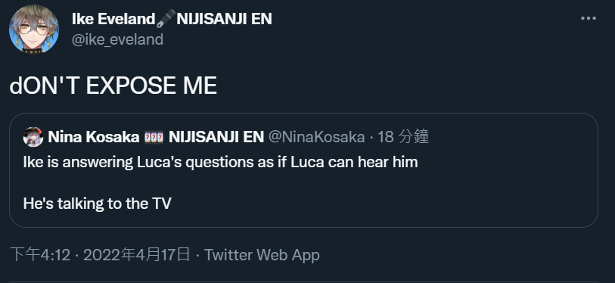Click the 下午4:12 tweet time
This screenshot has width=615, height=283.
coord(40,255)
